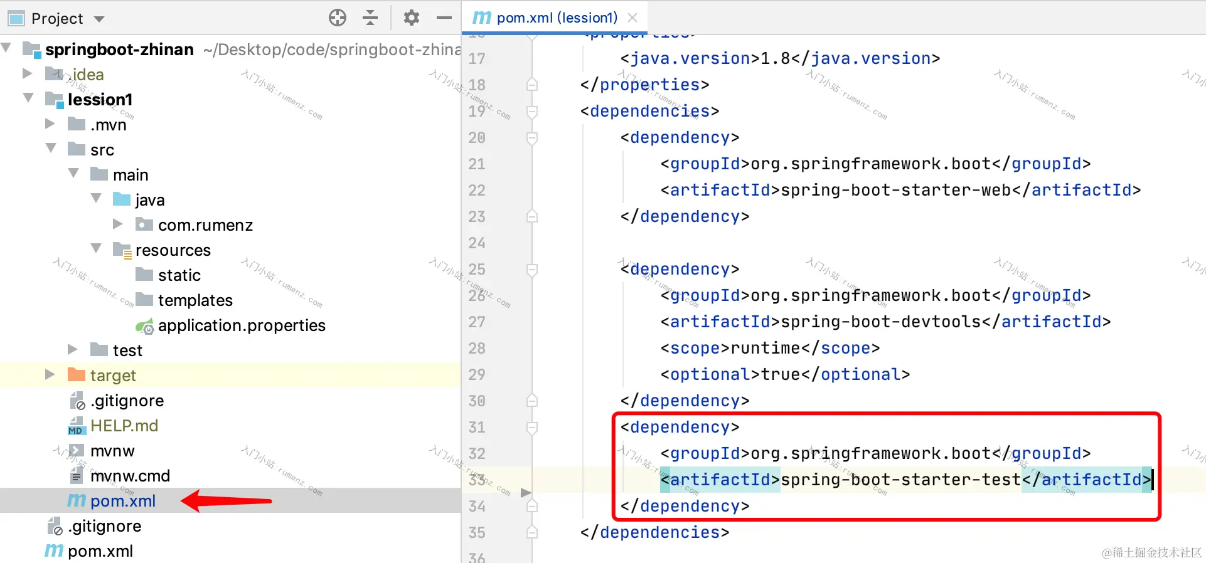Viewport: 1206px width, 563px height.
Task: Collapse the java source folder
Action: click(x=96, y=197)
